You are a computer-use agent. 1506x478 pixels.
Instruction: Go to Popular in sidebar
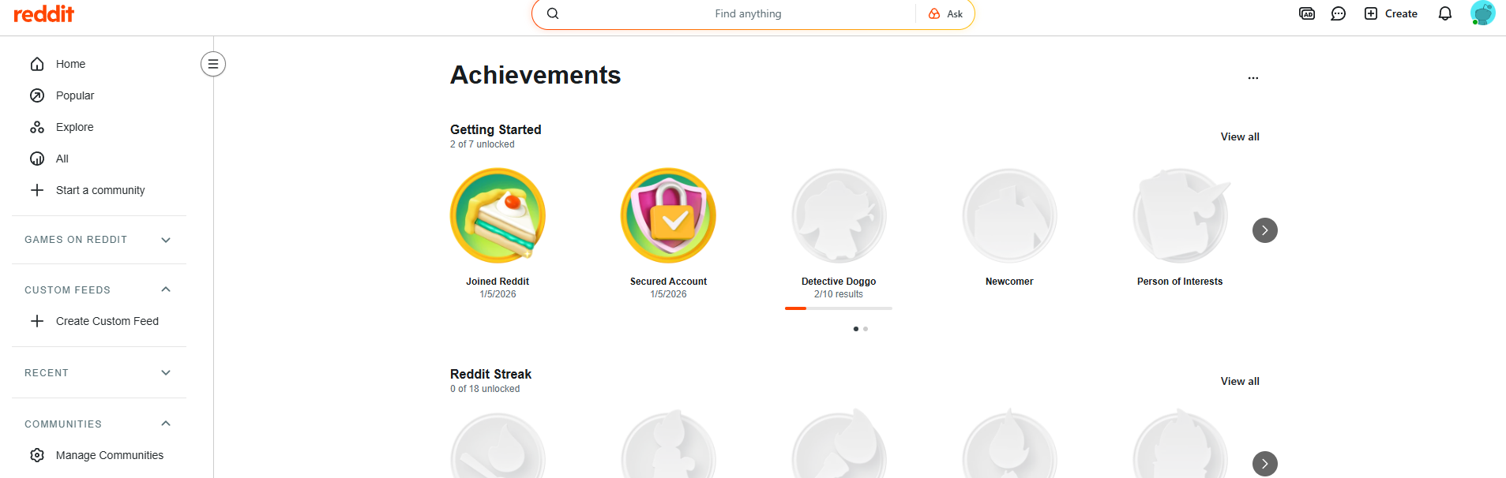coord(74,95)
